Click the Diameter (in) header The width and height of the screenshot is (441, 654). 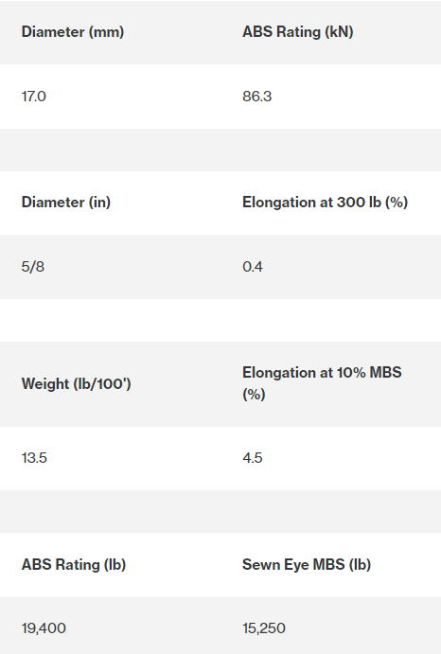[x=66, y=203]
